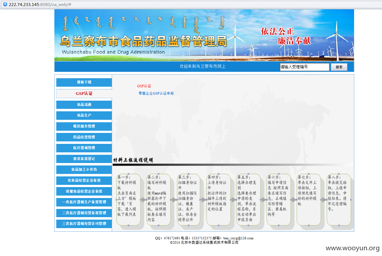Click the 第一步 下载材料模板 step box

[128, 200]
